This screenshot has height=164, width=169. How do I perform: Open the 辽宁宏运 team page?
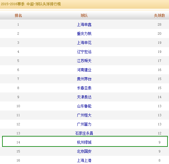[84, 52]
